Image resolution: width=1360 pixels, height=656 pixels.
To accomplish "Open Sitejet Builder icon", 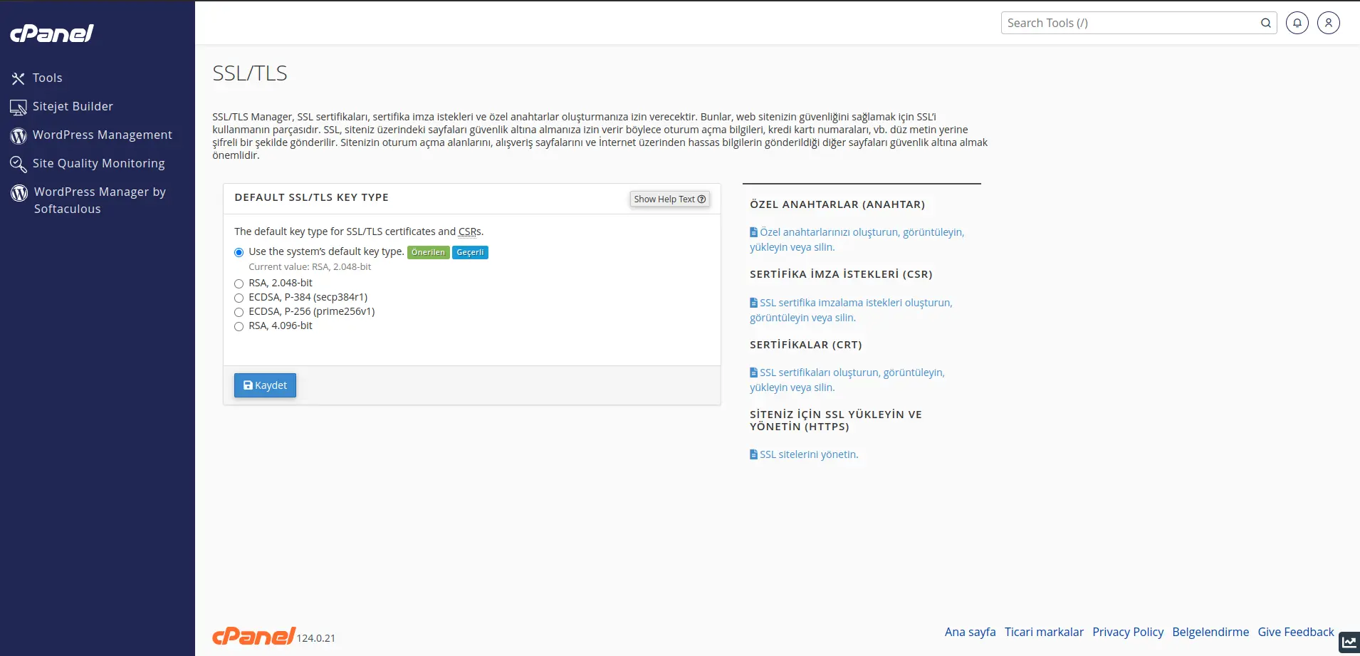I will point(19,107).
